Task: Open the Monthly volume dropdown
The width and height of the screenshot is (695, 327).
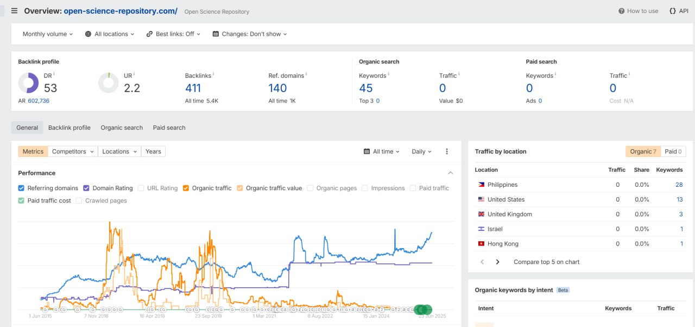Action: [x=48, y=34]
